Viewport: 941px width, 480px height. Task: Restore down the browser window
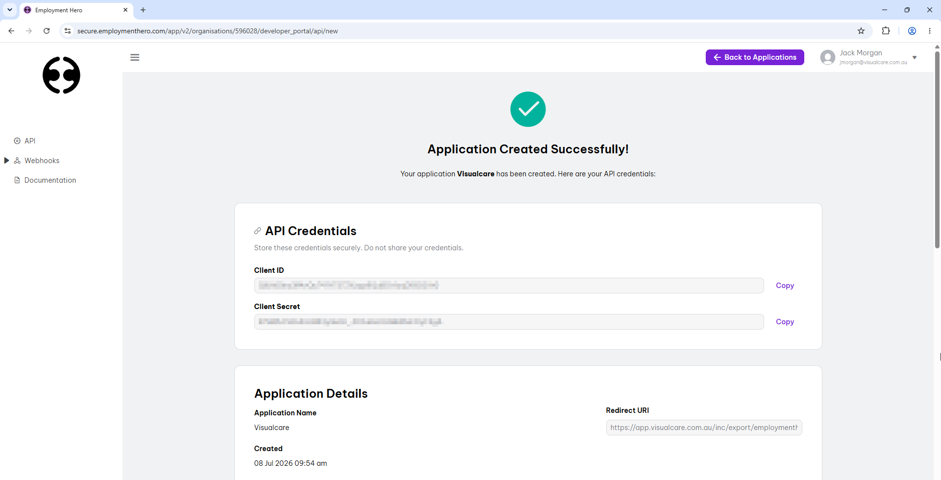[x=907, y=10]
